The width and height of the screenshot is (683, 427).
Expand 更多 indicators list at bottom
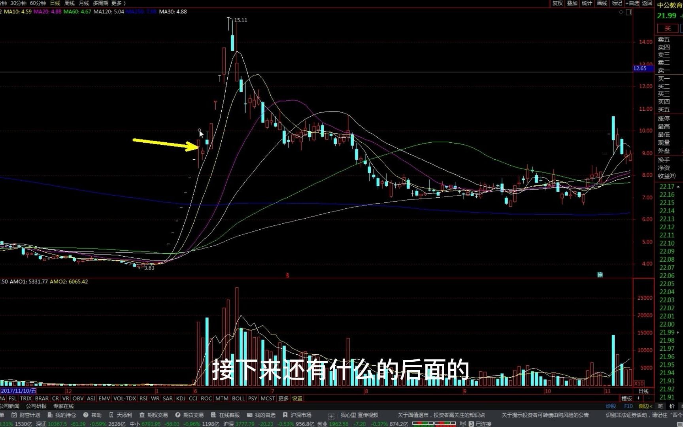point(284,399)
